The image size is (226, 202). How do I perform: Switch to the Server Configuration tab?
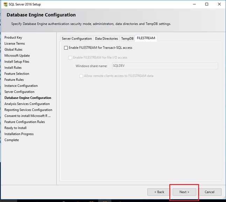(x=77, y=38)
